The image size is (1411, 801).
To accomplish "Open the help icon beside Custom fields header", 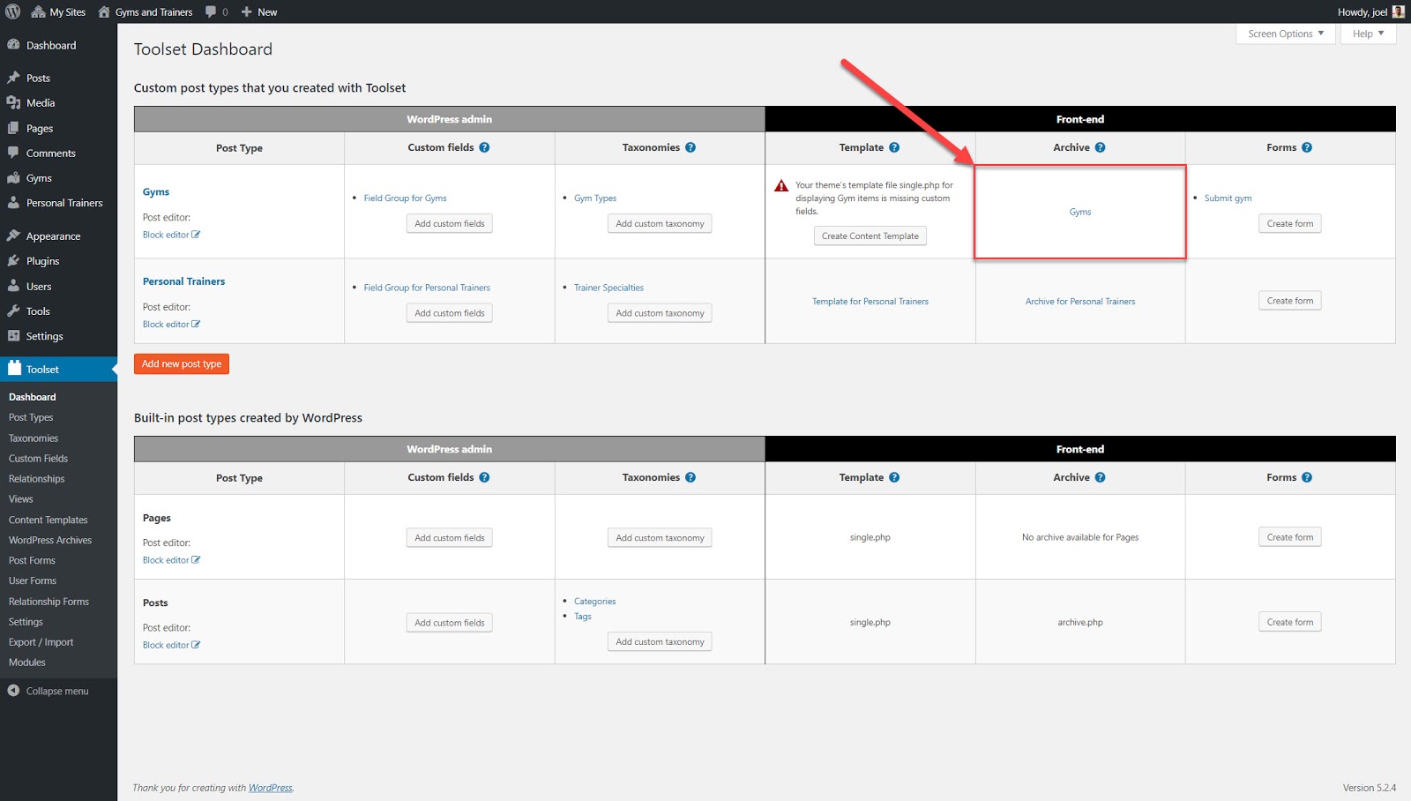I will tap(484, 147).
